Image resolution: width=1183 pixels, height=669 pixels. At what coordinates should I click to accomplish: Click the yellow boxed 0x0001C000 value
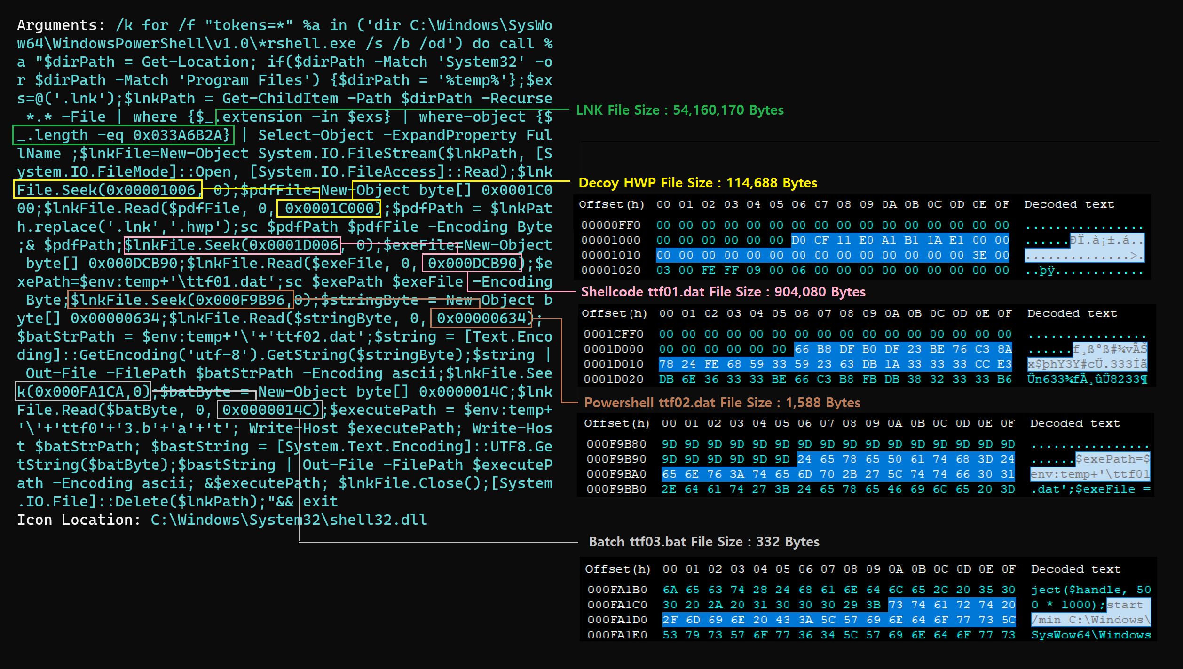329,208
